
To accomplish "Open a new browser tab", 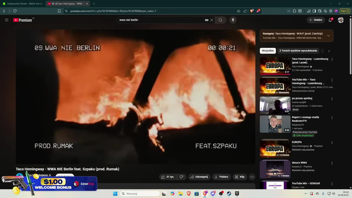I will pyautogui.click(x=94, y=4).
